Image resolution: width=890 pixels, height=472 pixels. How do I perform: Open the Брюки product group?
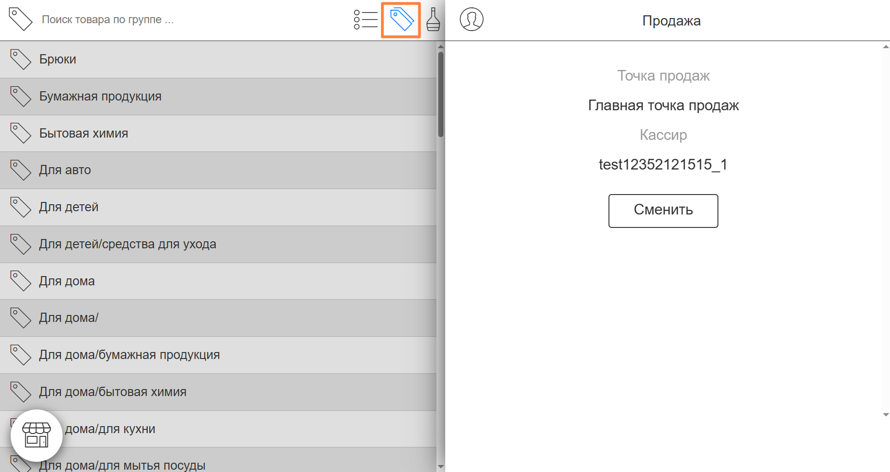click(218, 59)
